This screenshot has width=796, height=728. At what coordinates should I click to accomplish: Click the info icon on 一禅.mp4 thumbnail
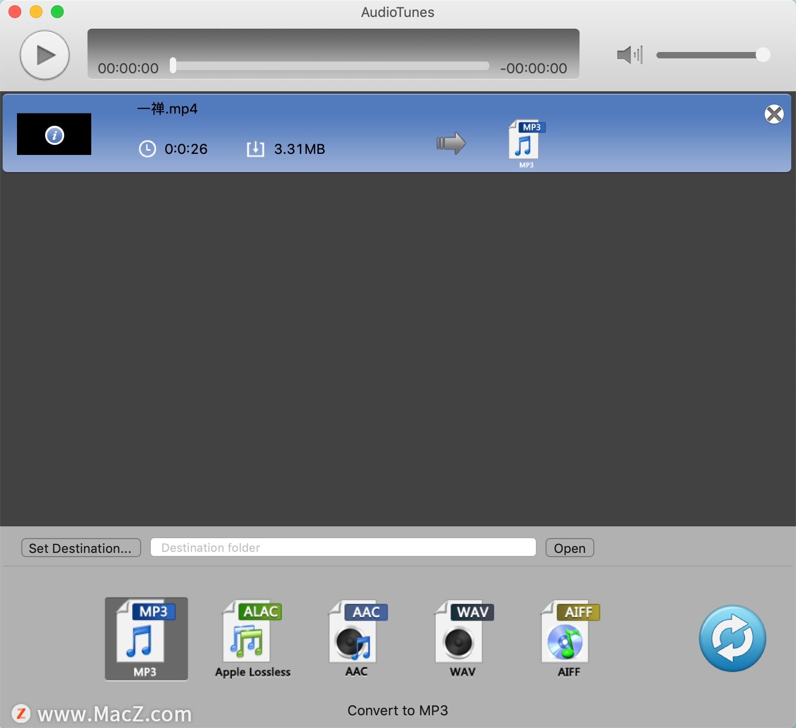tap(55, 134)
